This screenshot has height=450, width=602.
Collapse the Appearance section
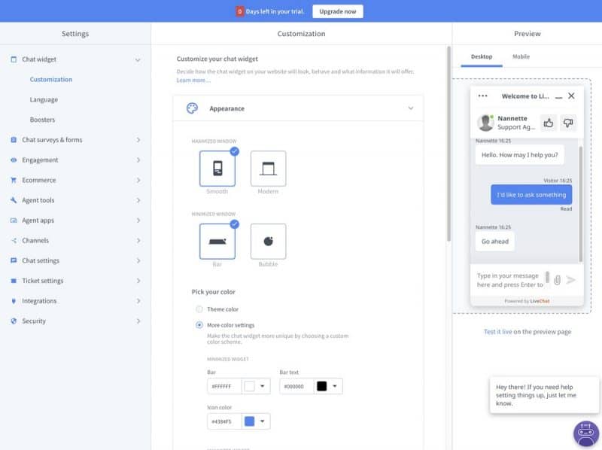tap(410, 108)
